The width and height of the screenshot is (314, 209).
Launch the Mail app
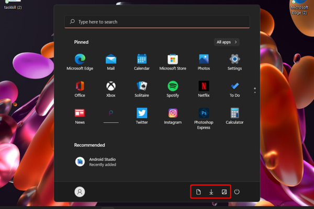tap(111, 62)
